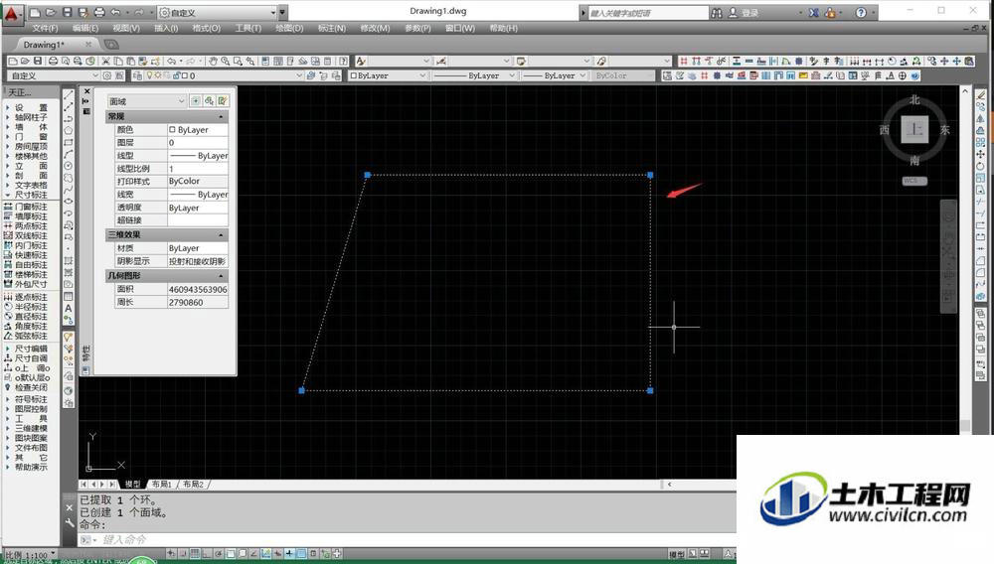Viewport: 994px width, 564px height.
Task: Click Select Objects icon in properties panel
Action: pyautogui.click(x=209, y=101)
